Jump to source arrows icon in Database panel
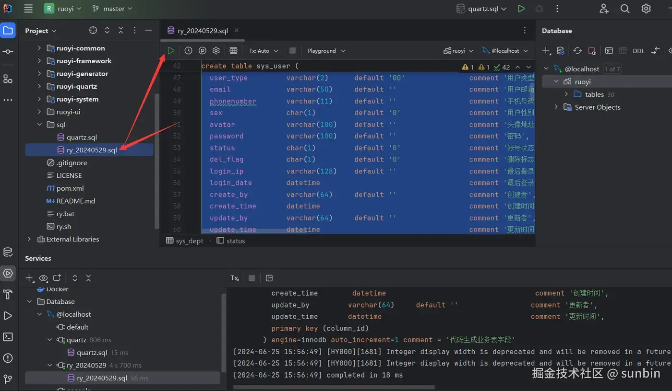The image size is (672, 391). [x=656, y=51]
